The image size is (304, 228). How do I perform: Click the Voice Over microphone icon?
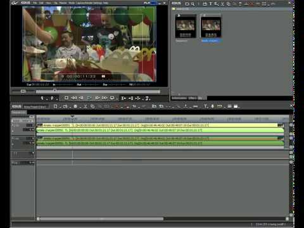coord(212,106)
